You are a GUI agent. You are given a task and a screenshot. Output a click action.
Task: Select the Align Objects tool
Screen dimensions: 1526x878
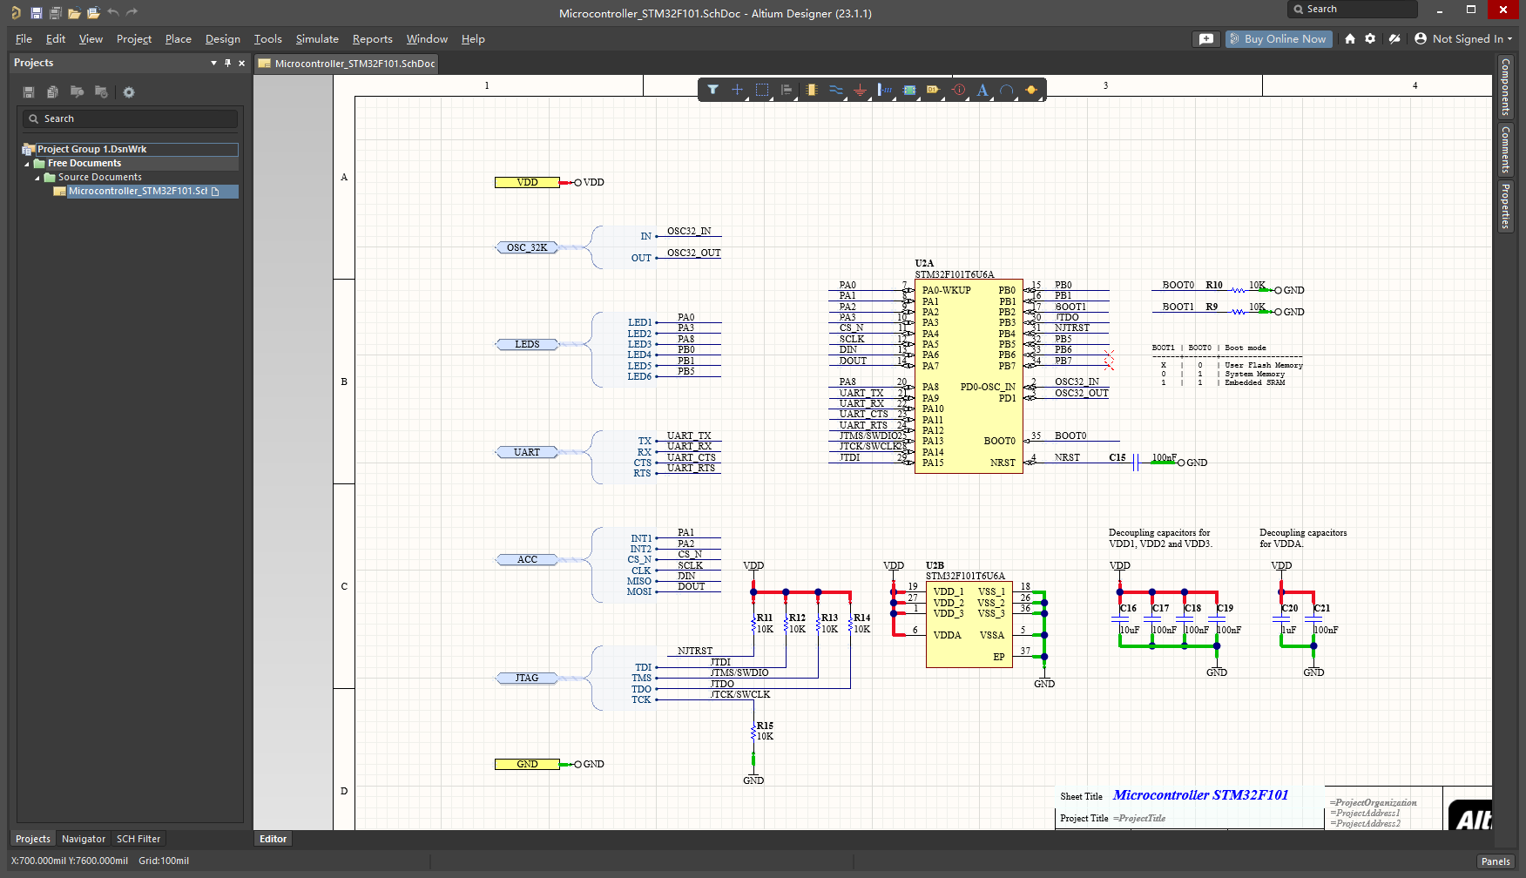[x=787, y=90]
